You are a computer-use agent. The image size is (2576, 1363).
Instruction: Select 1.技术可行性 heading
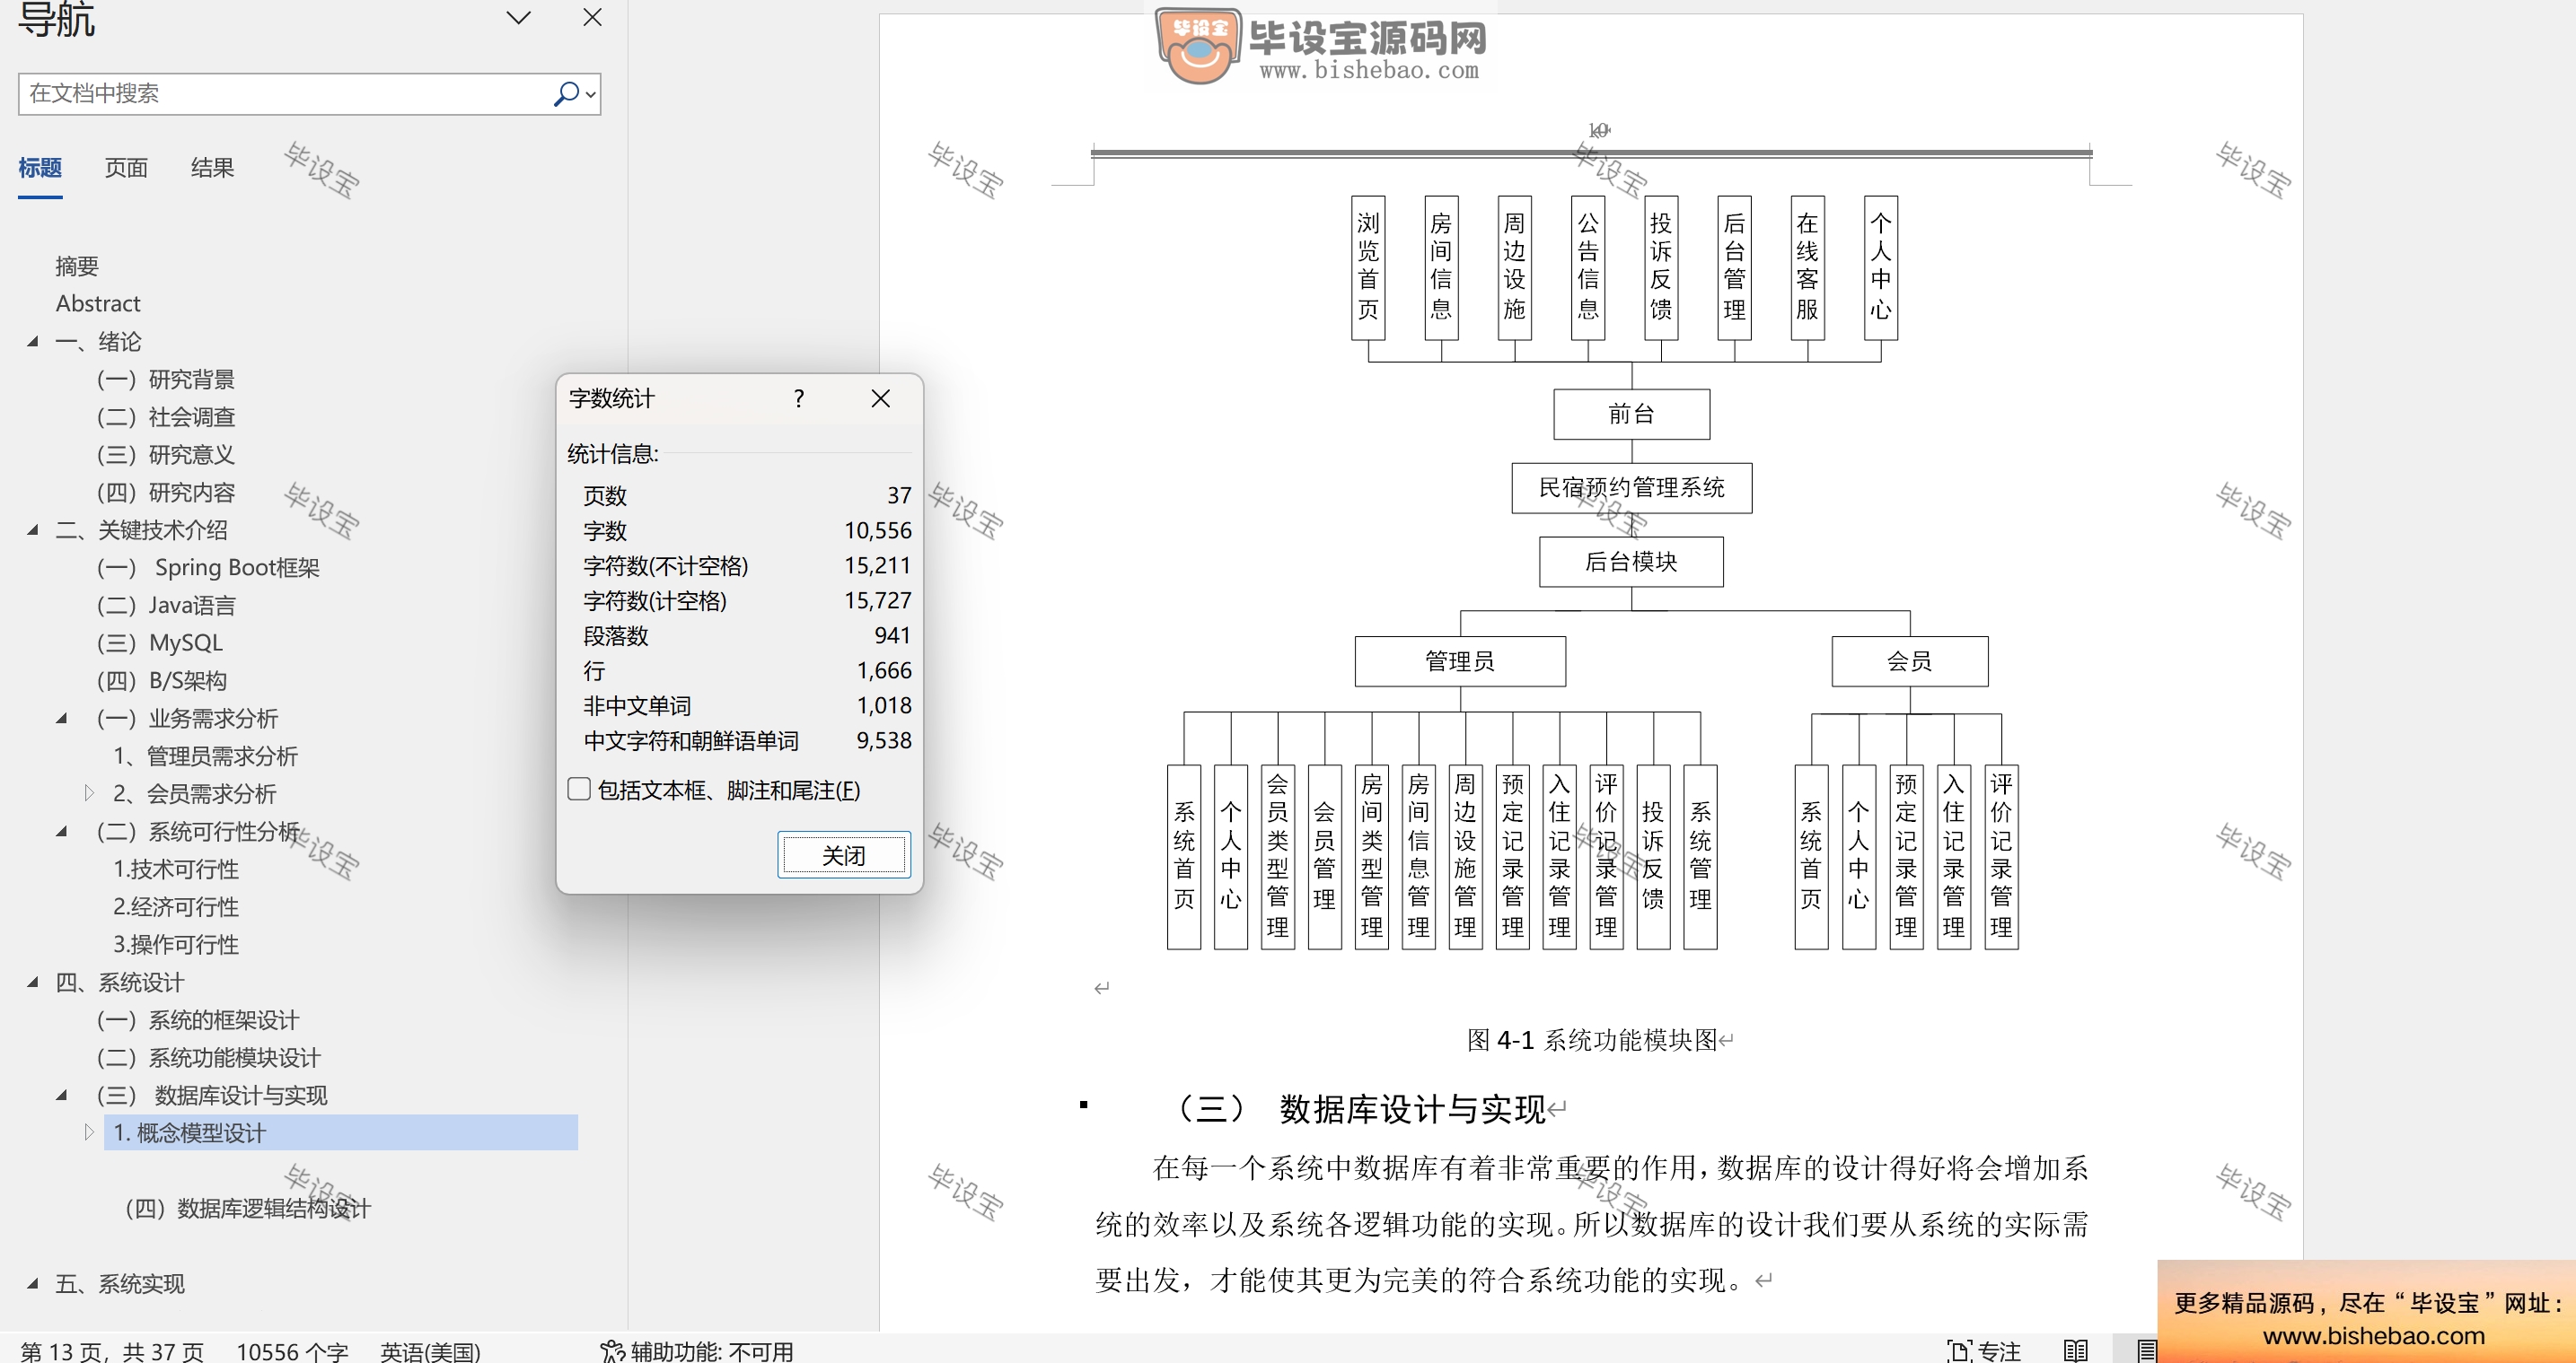point(176,869)
